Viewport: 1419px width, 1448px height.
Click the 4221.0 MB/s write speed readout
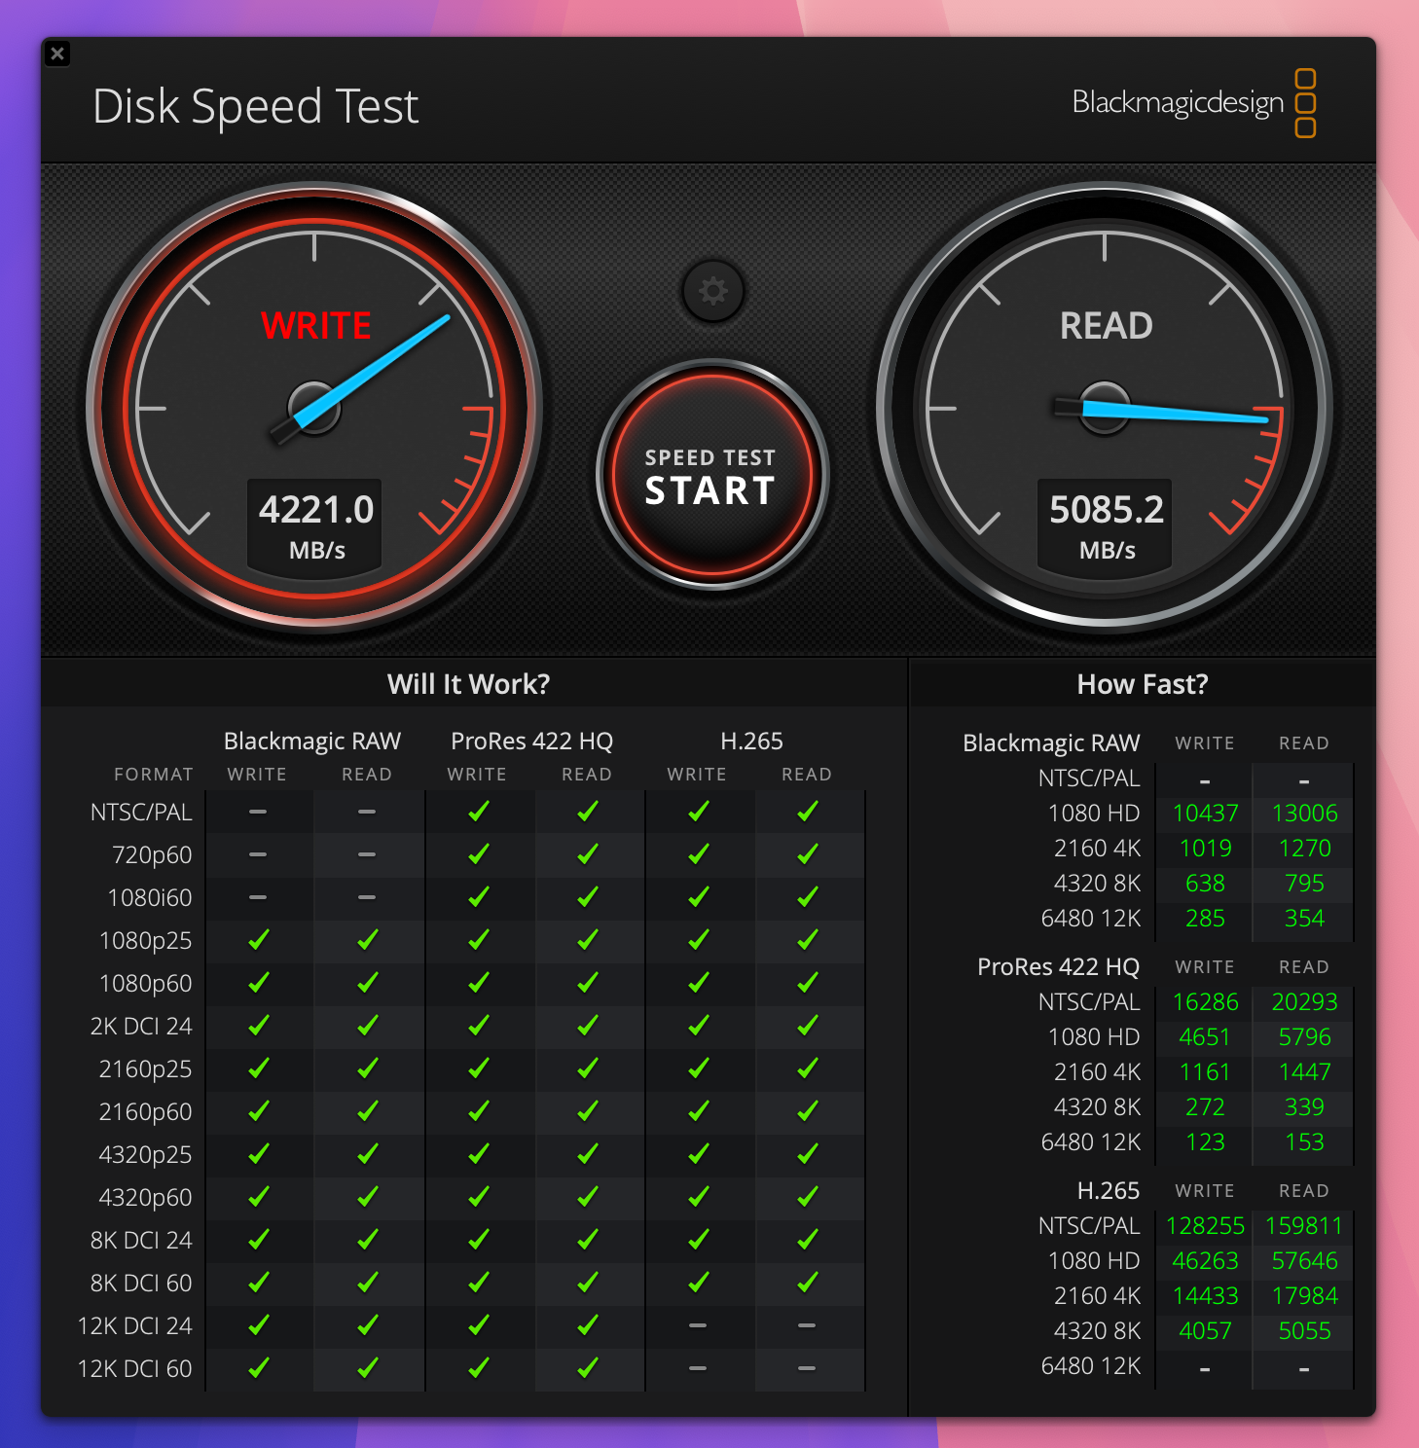click(315, 525)
